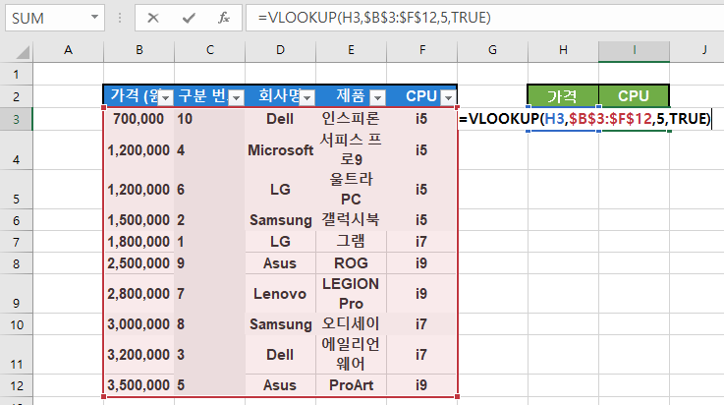Open filter dropdown for 회사명 column
The image size is (724, 405).
307,97
